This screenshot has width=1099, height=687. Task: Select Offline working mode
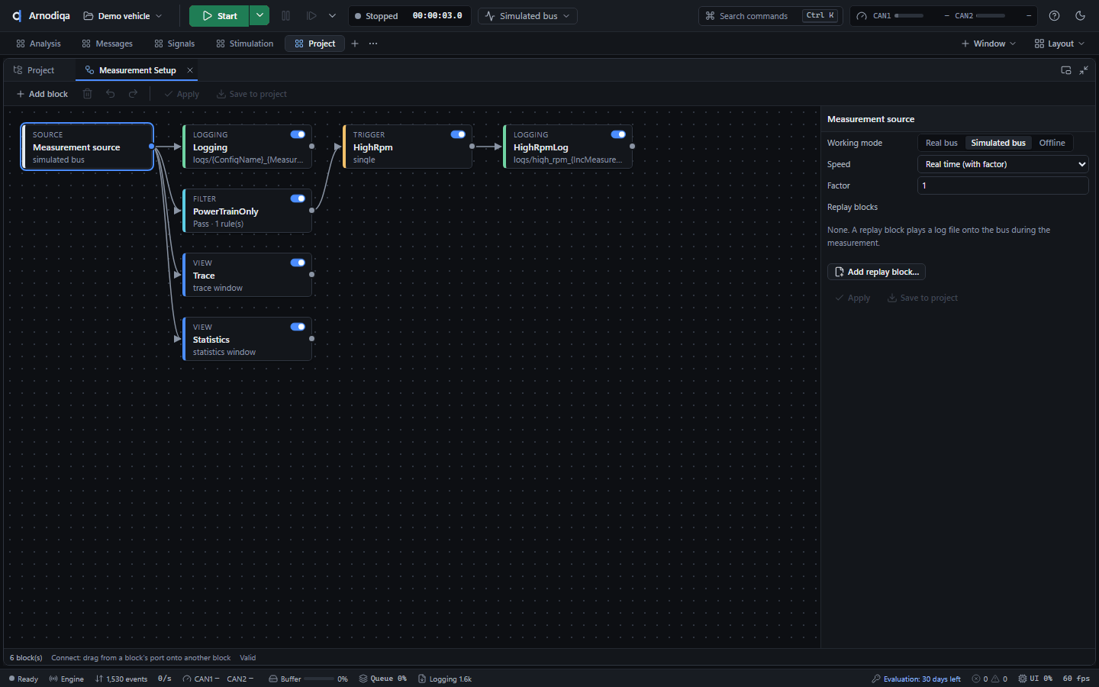click(1052, 143)
